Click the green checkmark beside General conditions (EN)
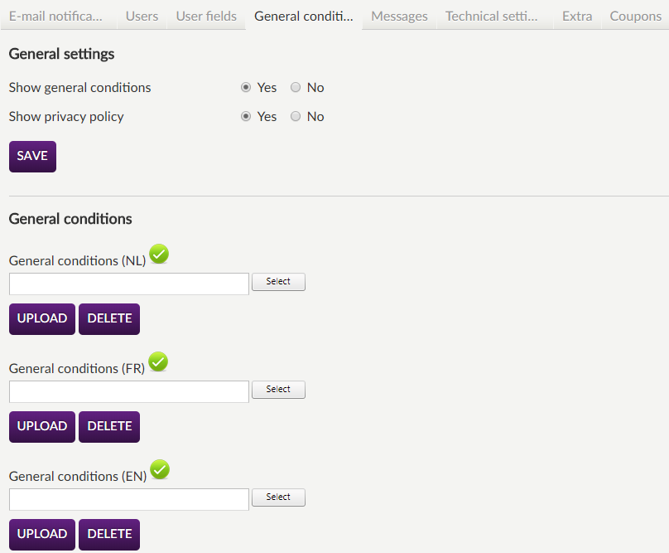669x553 pixels. 160,470
